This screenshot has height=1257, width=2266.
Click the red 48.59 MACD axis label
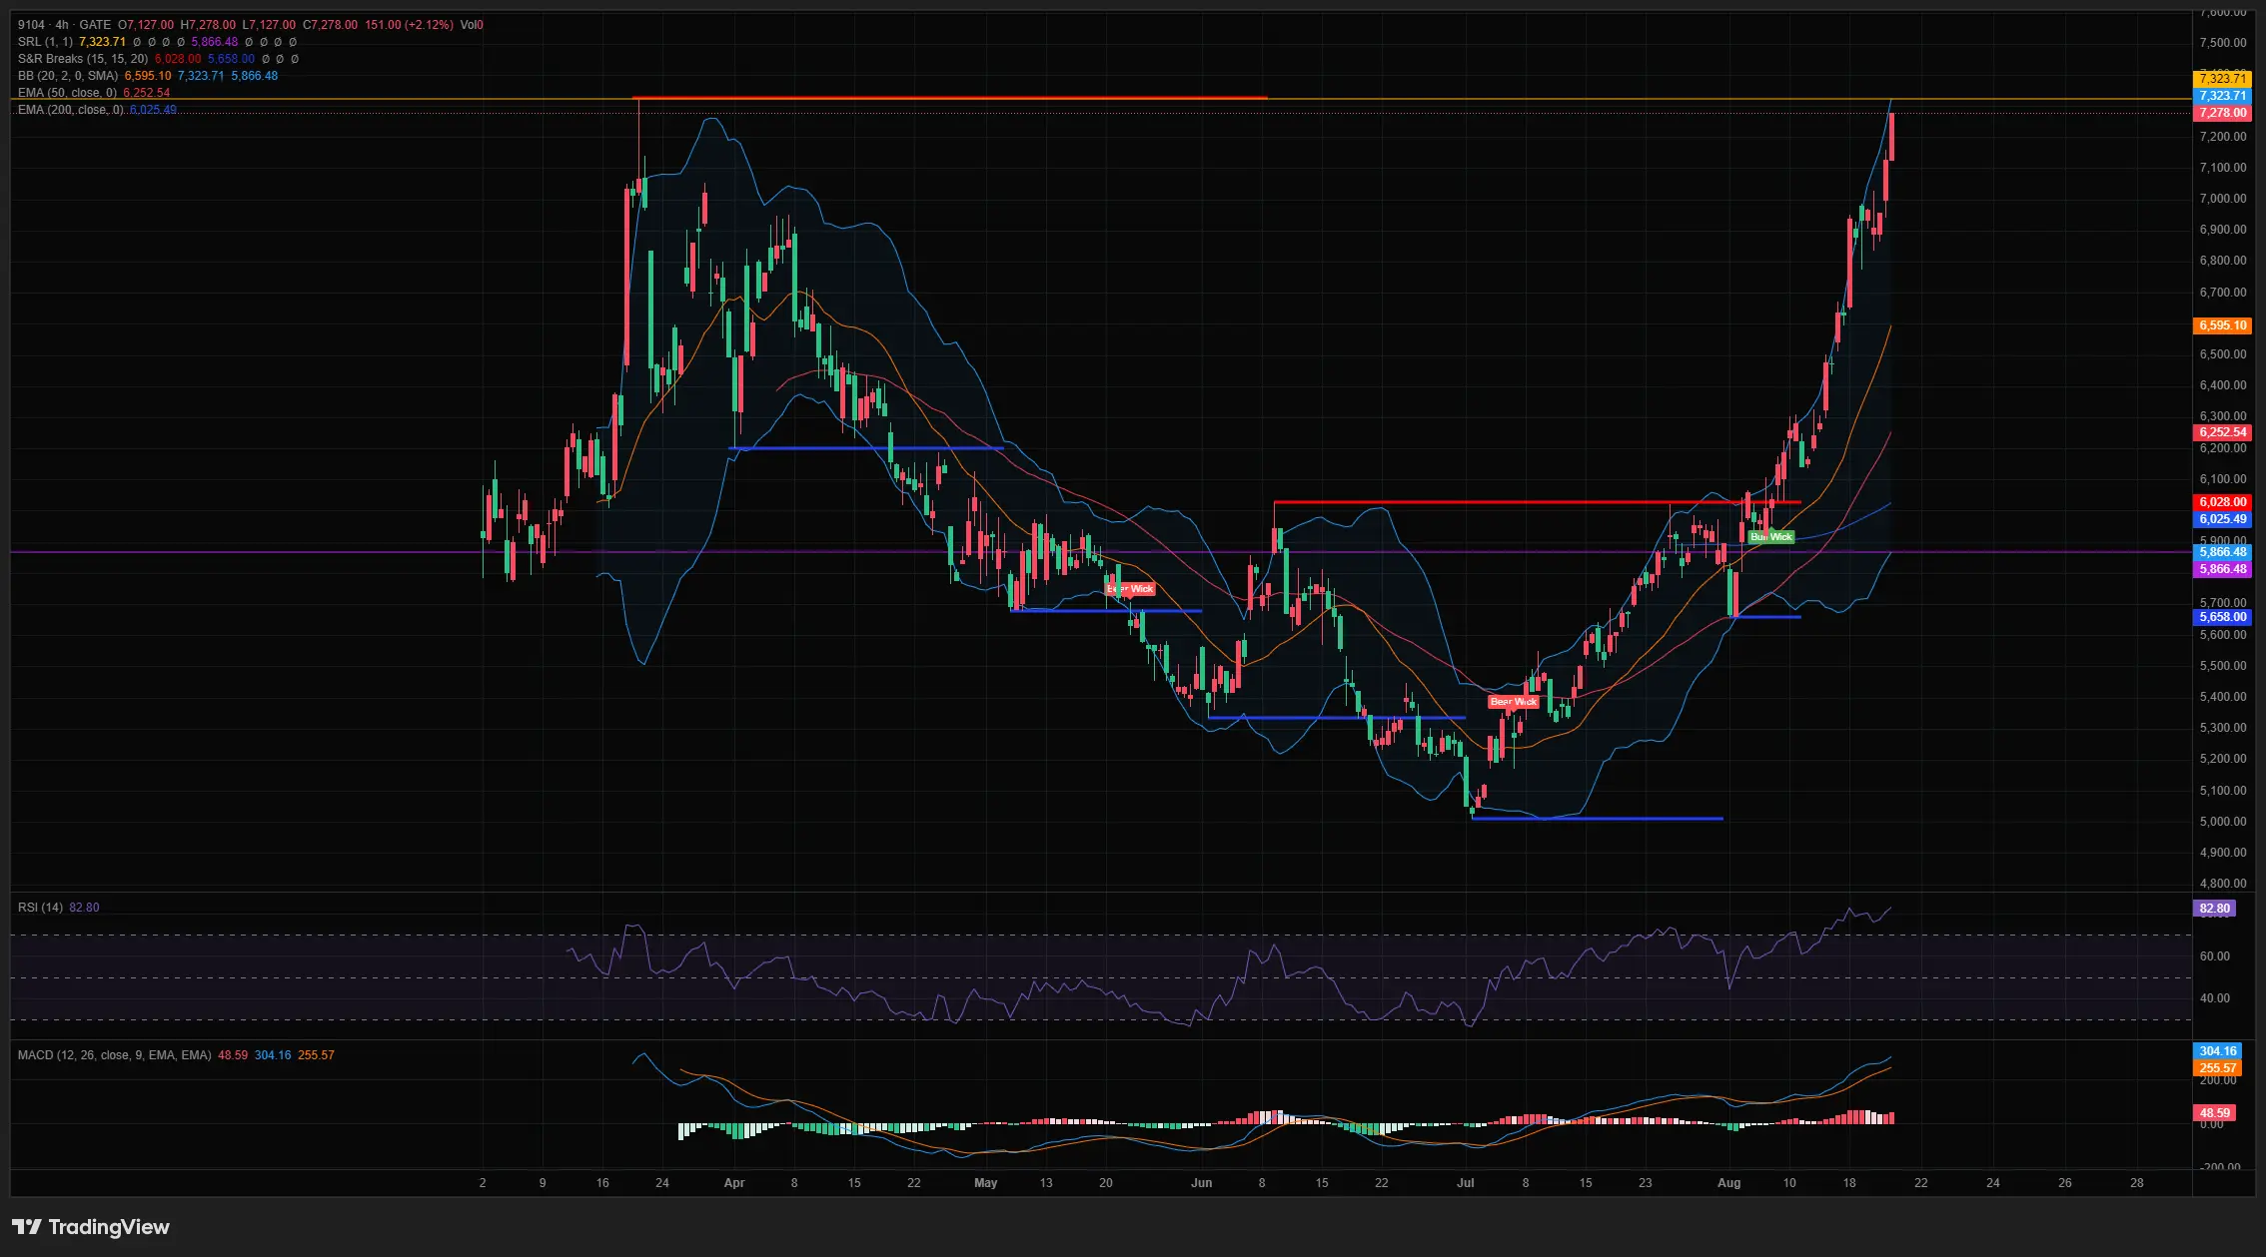pos(2214,1113)
